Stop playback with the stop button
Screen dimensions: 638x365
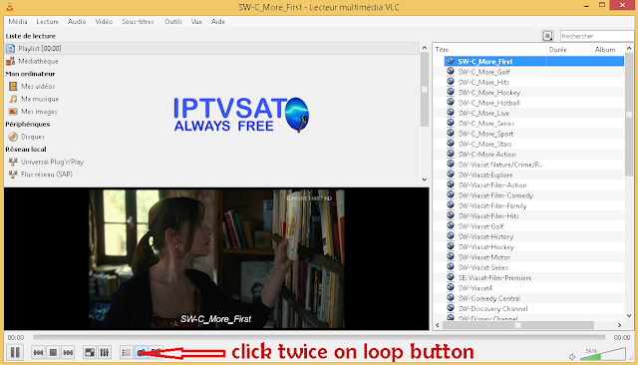click(53, 352)
